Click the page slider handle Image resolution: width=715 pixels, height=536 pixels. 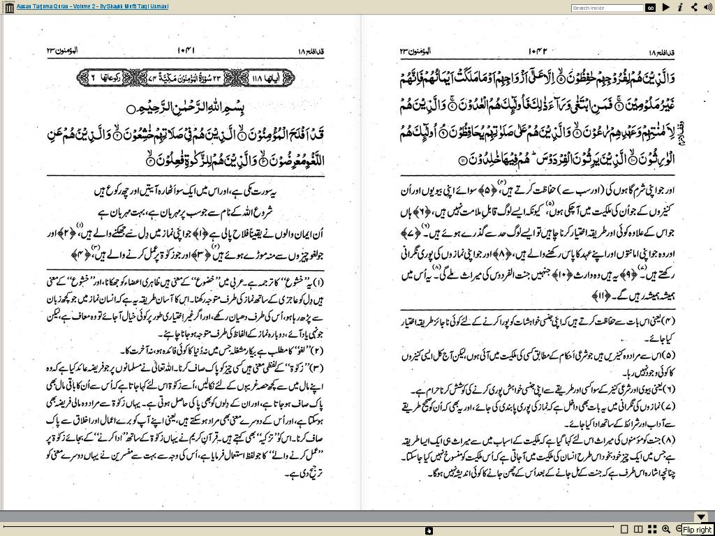pos(429,530)
